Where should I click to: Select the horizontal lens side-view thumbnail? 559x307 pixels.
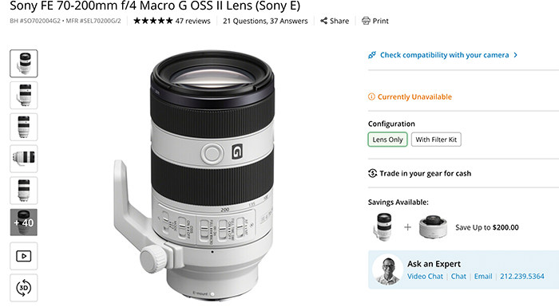pyautogui.click(x=23, y=159)
